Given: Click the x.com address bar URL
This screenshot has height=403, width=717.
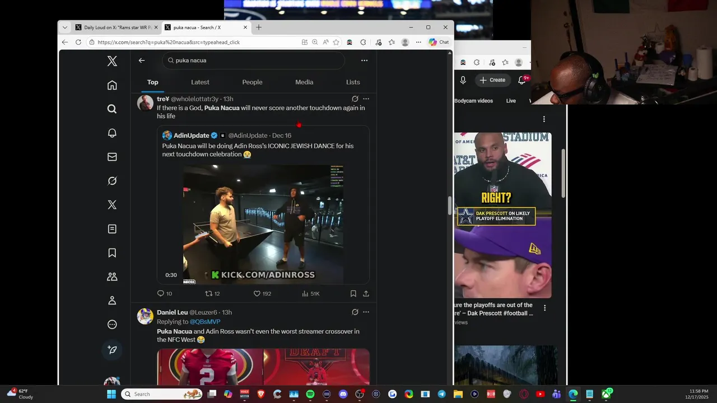Looking at the screenshot, I should click(168, 42).
